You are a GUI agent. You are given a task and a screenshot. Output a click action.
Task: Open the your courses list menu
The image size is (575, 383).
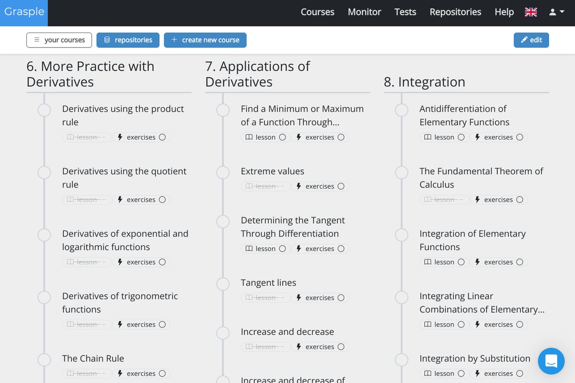[x=59, y=40]
